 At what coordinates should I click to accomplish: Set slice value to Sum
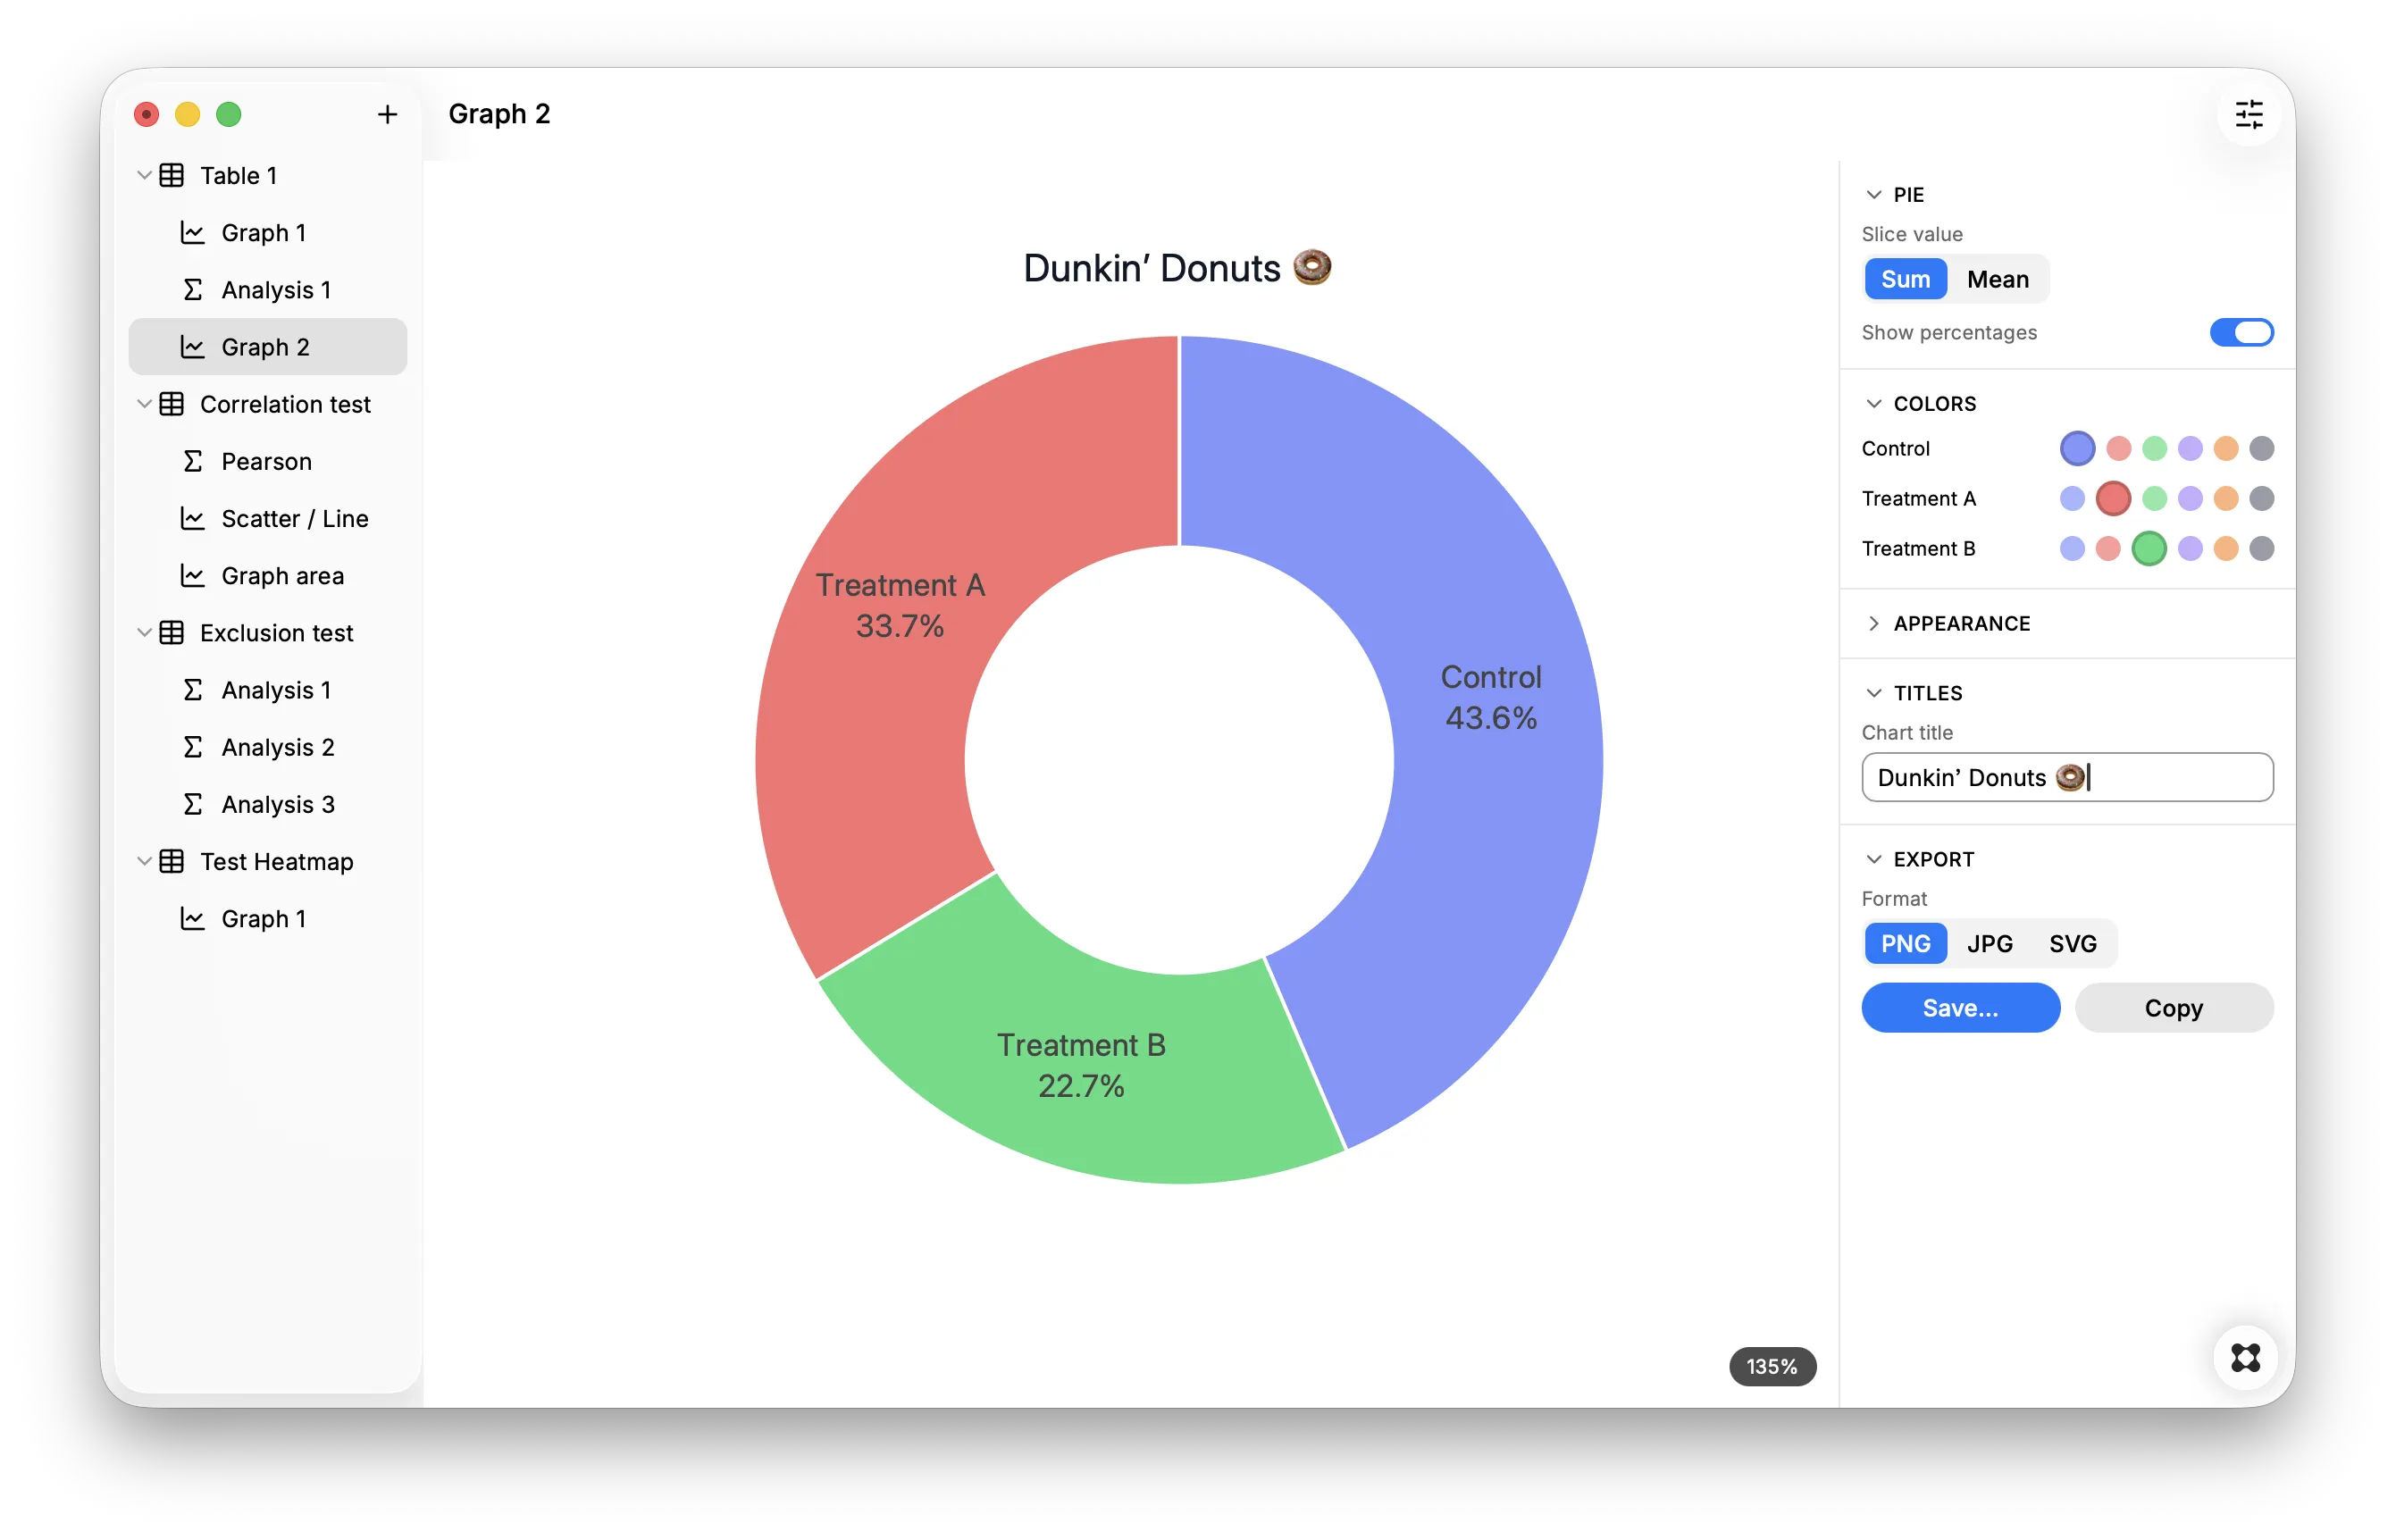(x=1905, y=279)
